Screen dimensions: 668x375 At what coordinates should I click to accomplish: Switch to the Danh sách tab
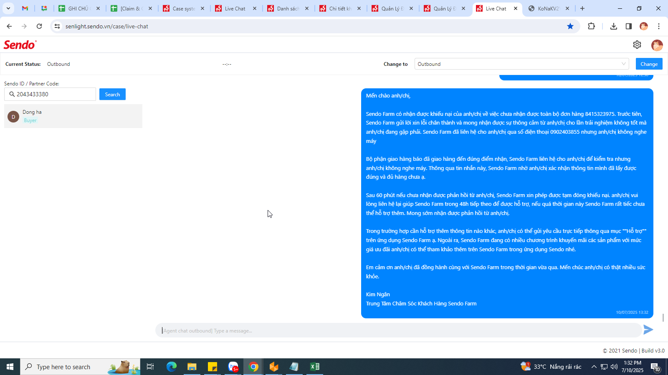[x=288, y=8]
